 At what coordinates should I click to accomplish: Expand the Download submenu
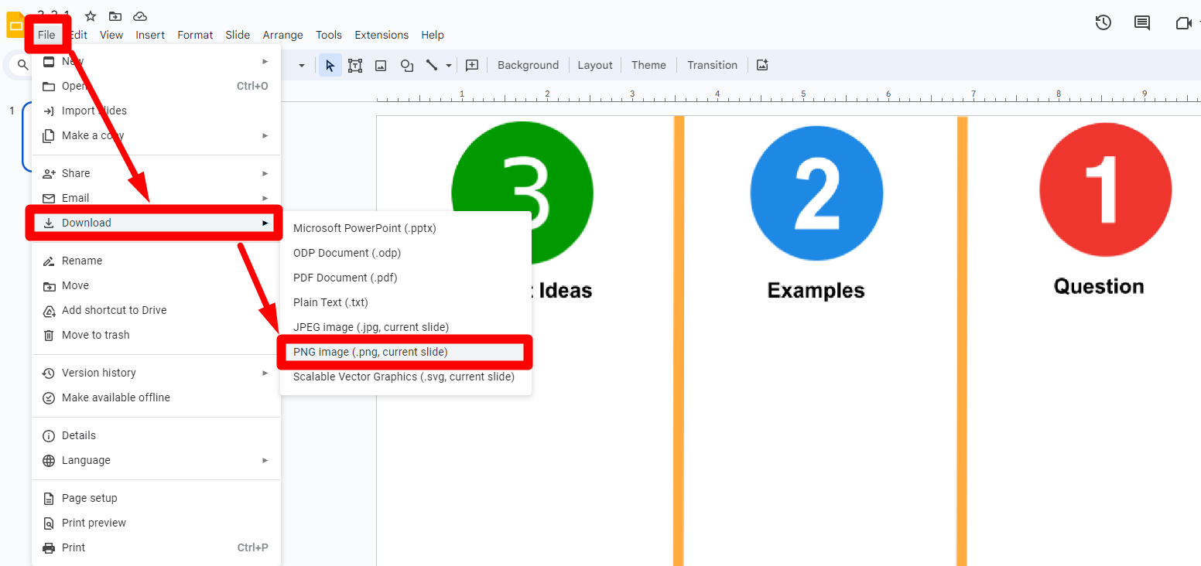coord(156,223)
